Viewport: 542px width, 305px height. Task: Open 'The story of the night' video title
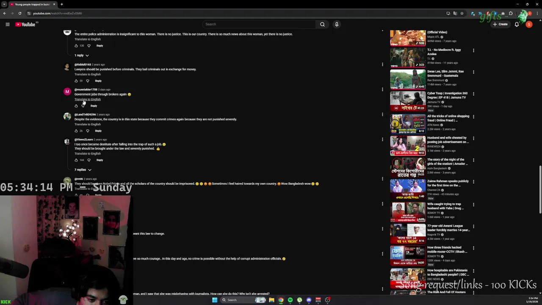click(447, 162)
